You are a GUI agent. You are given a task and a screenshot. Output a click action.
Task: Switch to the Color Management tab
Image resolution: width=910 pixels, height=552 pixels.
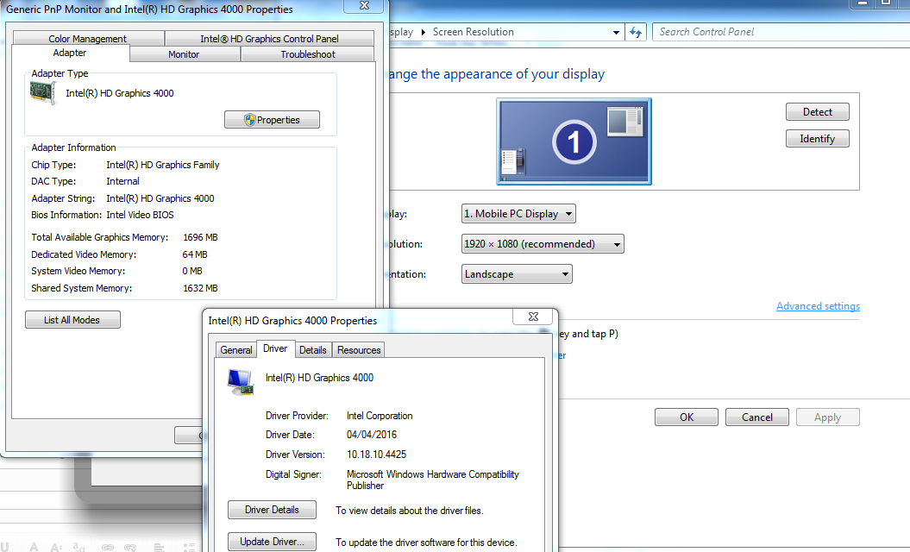pyautogui.click(x=88, y=38)
